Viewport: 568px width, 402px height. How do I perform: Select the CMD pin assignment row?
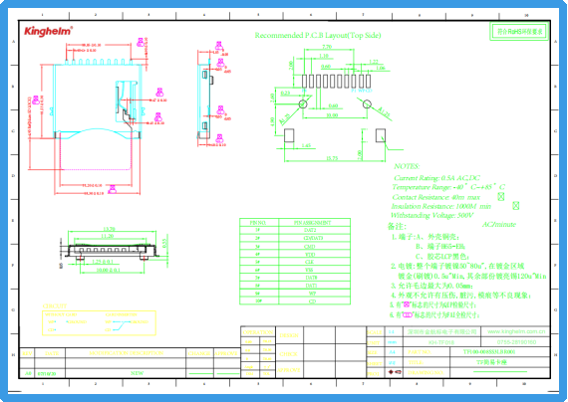[x=295, y=247]
